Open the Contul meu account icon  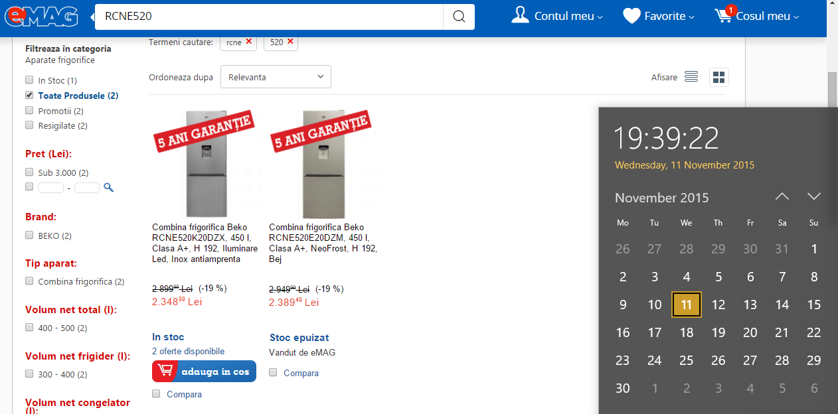coord(521,15)
